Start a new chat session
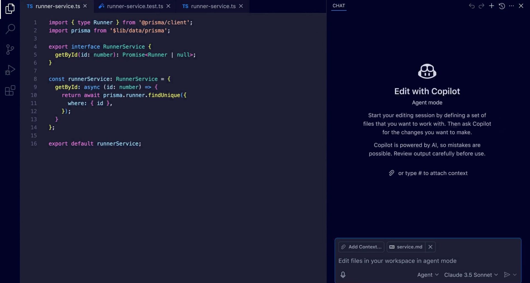The height and width of the screenshot is (283, 530). pos(492,6)
